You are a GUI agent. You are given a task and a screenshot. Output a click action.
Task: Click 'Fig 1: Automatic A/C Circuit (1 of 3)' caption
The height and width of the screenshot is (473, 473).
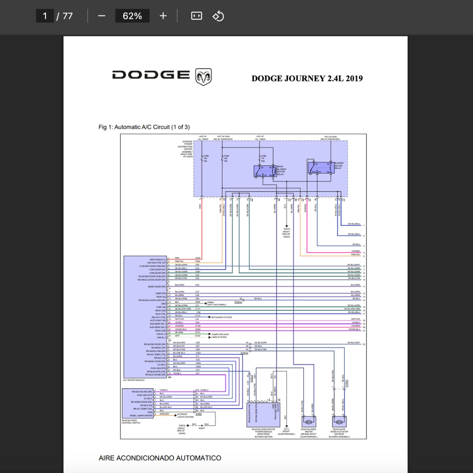pos(144,127)
